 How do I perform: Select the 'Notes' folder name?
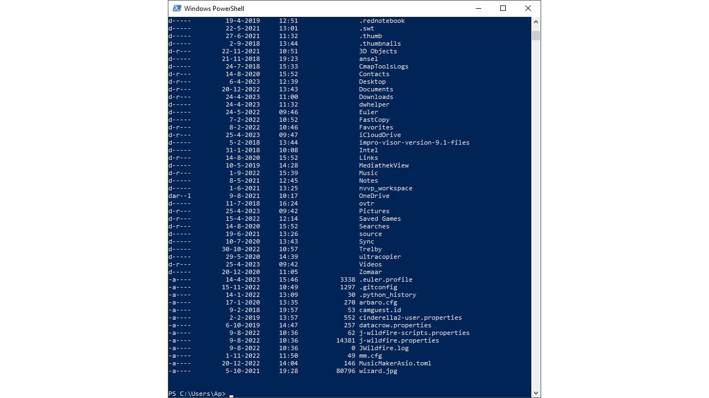click(368, 181)
